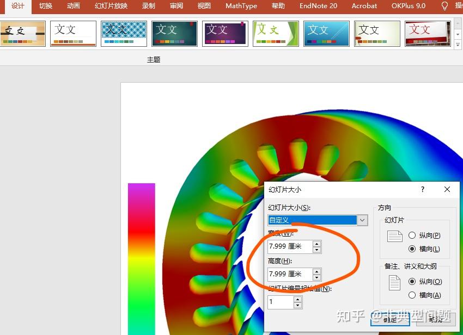Click the Help "?" icon in dialog

pyautogui.click(x=422, y=189)
